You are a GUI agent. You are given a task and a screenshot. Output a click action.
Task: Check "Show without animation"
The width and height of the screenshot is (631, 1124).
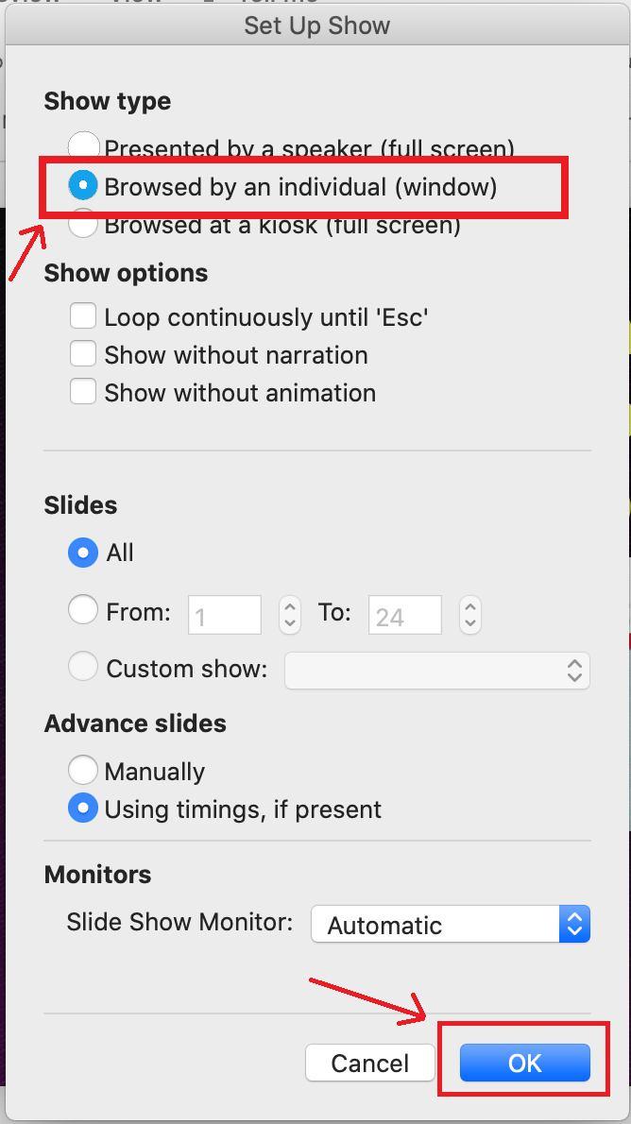[x=83, y=391]
